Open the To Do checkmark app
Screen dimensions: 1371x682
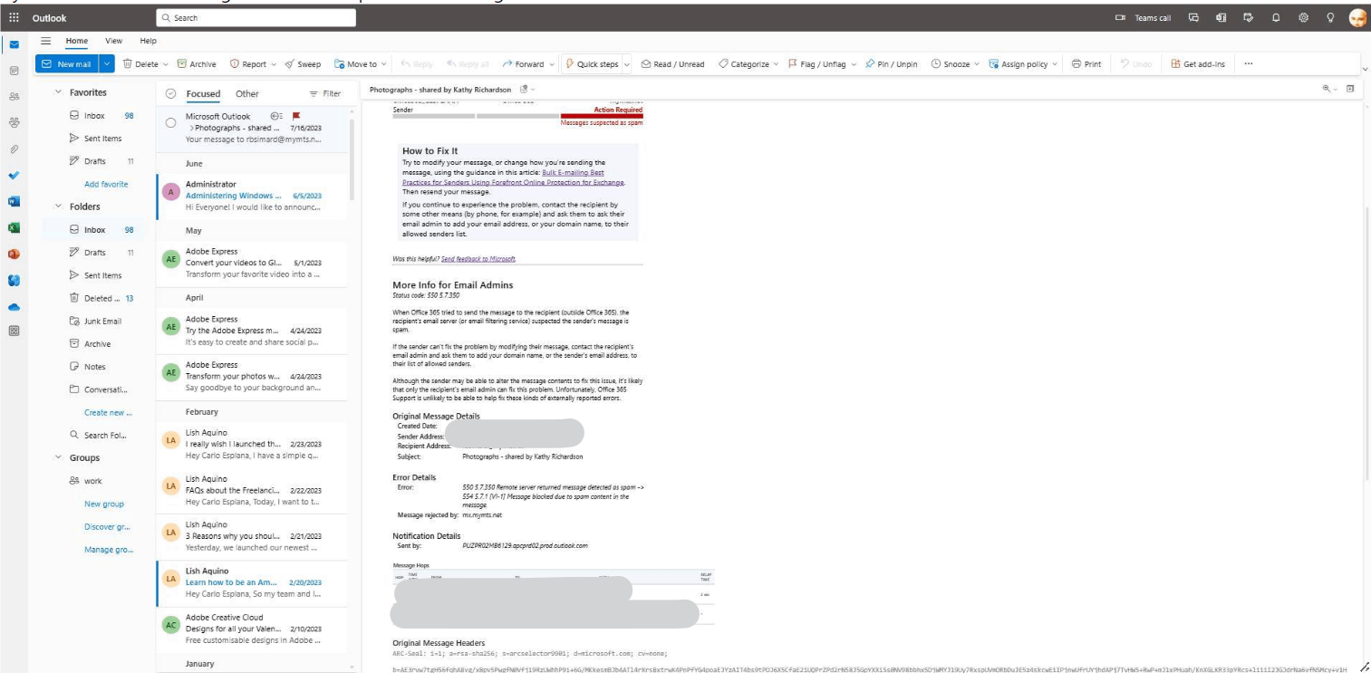point(14,175)
